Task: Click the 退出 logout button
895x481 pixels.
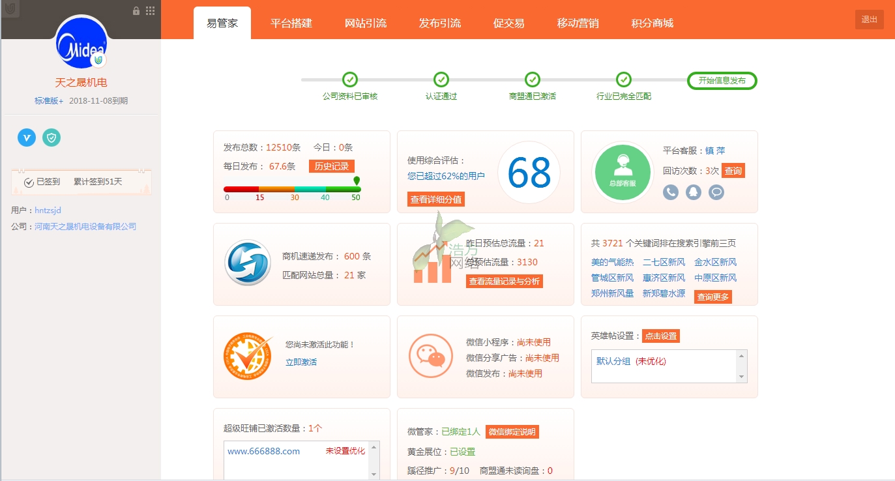Action: point(869,20)
